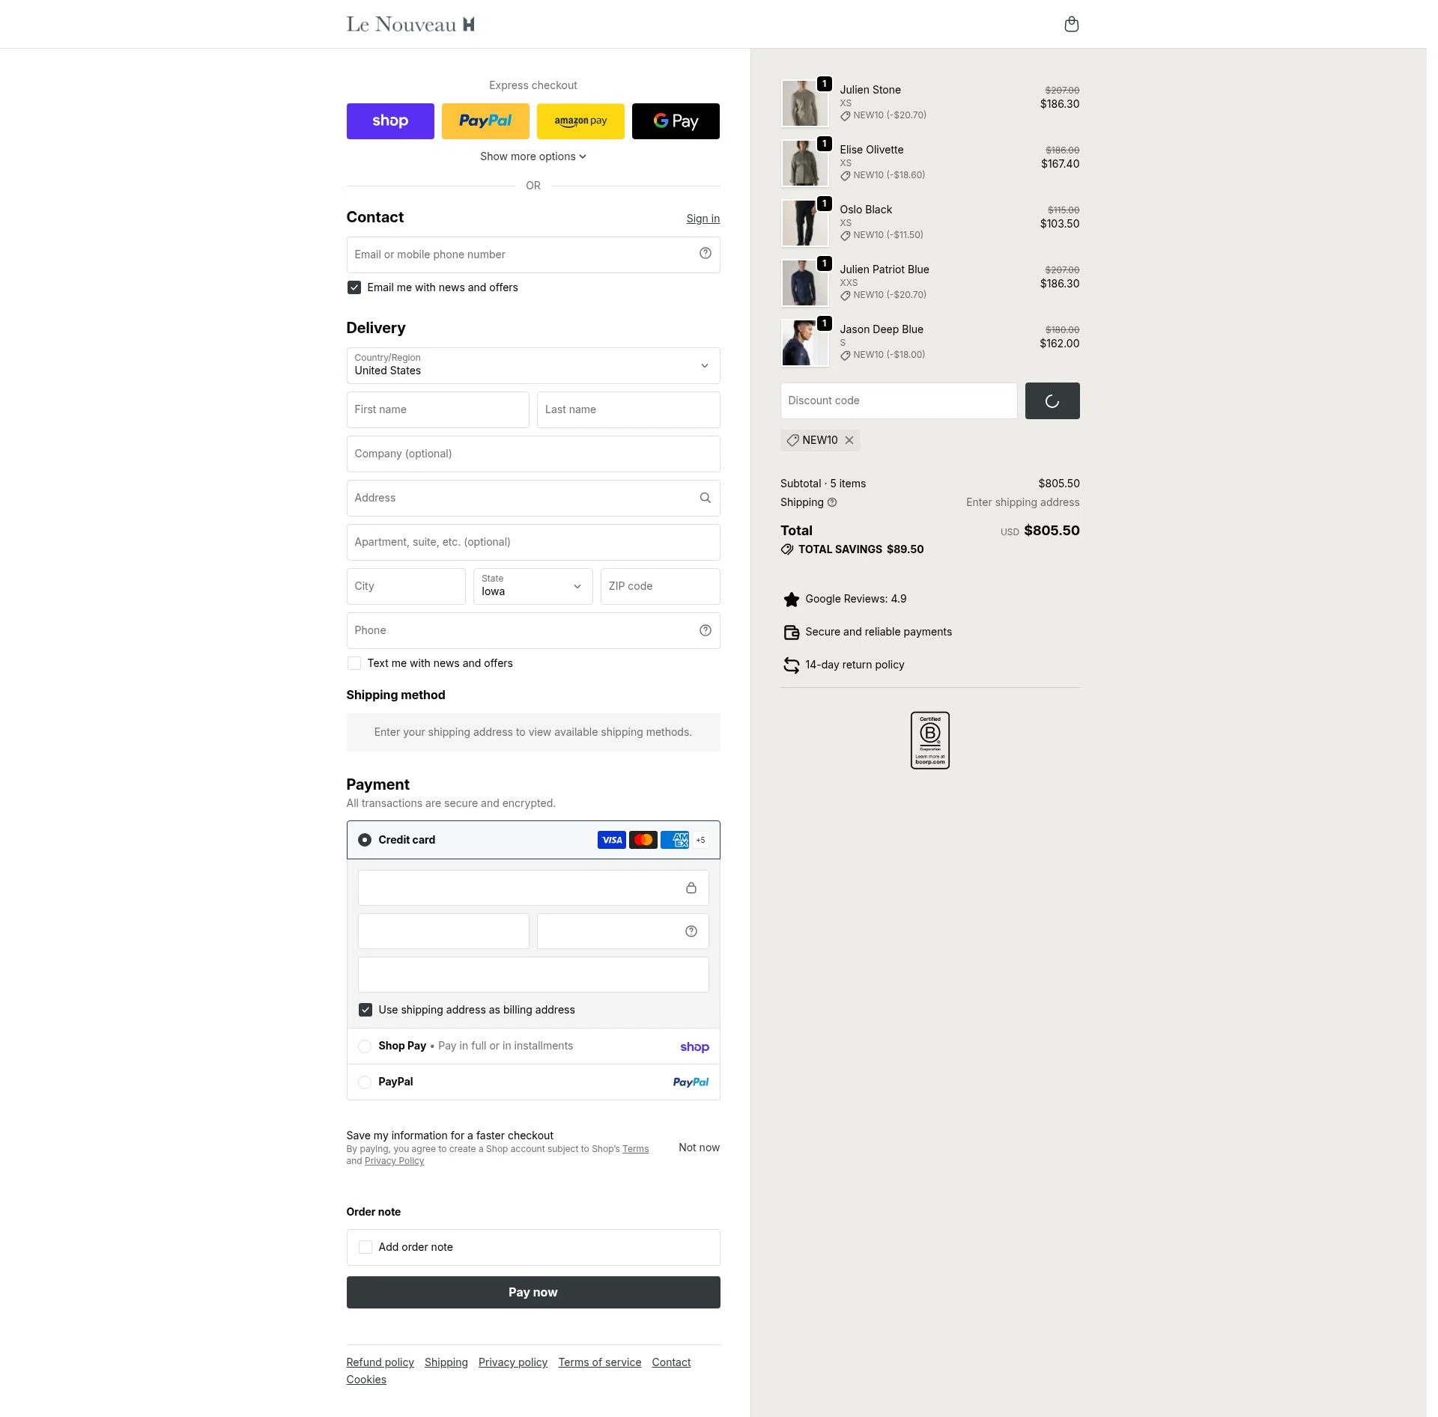Image resolution: width=1438 pixels, height=1417 pixels.
Task: Click the address search magnifier icon
Action: [x=705, y=498]
